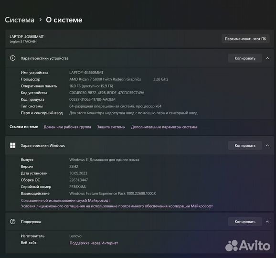Click the Выпуск label
Screen dimensions: 276x258
[x=27, y=160]
